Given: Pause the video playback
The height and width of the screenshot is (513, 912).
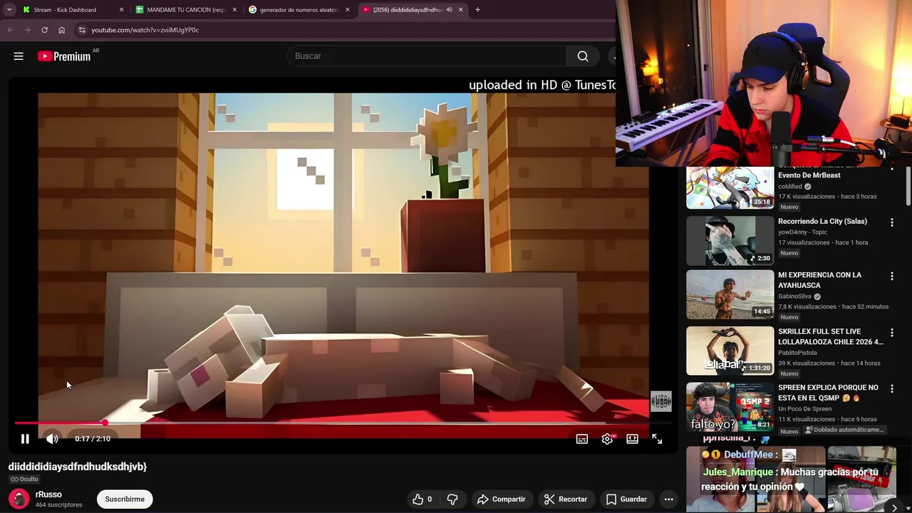Looking at the screenshot, I should click(x=25, y=439).
